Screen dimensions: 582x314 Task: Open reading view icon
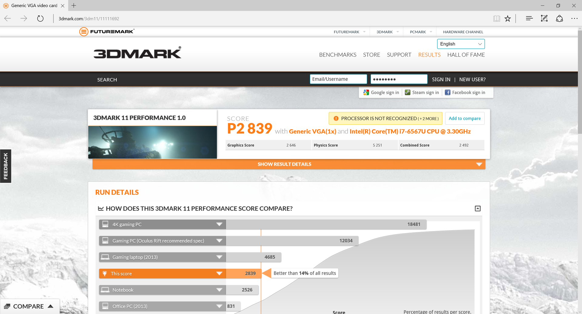tap(497, 19)
